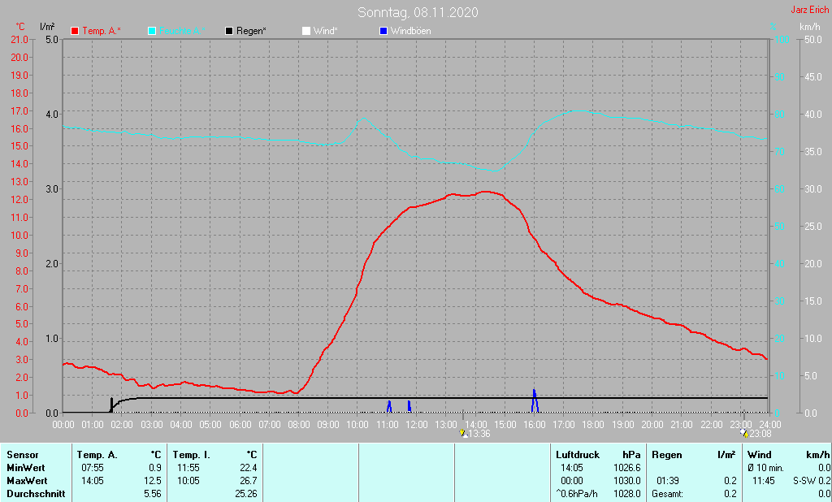Click the 23:08 marker icon below time axis
Viewport: 832px width, 502px height.
coord(743,433)
